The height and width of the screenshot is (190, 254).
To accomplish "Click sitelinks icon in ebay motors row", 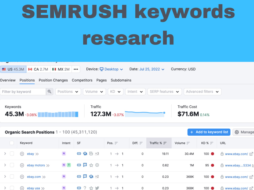I will [x=79, y=165].
